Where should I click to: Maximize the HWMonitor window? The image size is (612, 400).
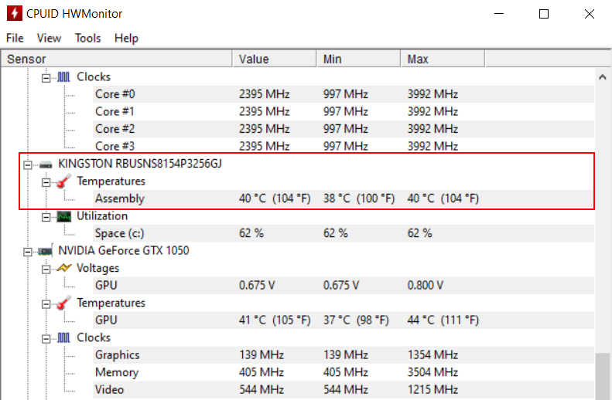coord(544,14)
